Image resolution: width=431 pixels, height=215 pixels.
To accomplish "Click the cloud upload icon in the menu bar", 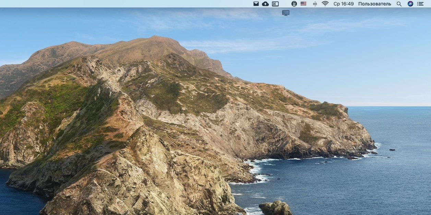I will coord(265,4).
